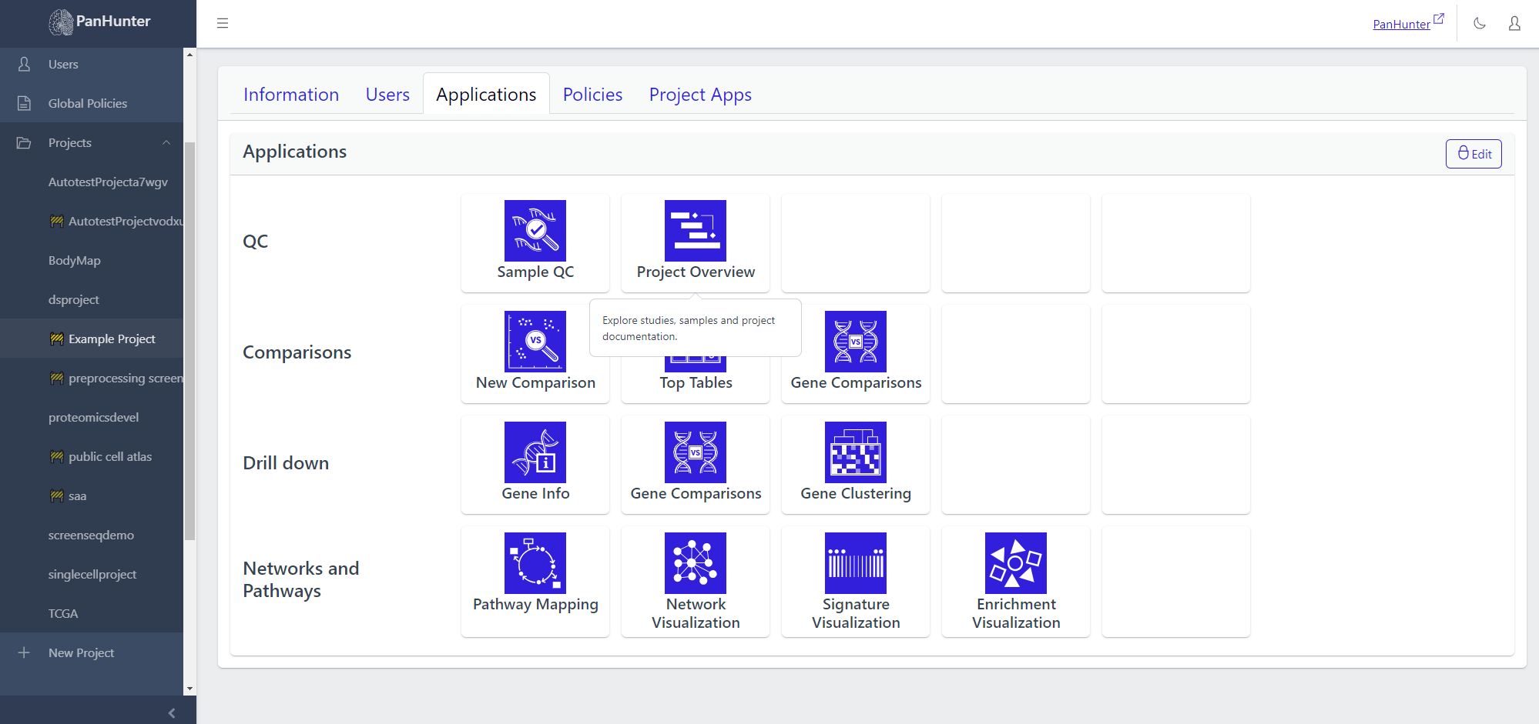
Task: Switch to the Policies tab
Action: point(592,95)
